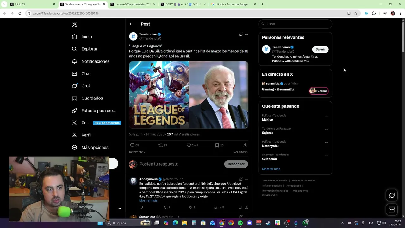Open Spotify from taskbar

(240, 223)
